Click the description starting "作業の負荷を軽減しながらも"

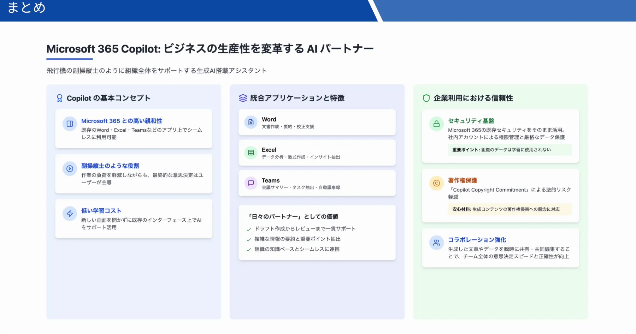(142, 179)
